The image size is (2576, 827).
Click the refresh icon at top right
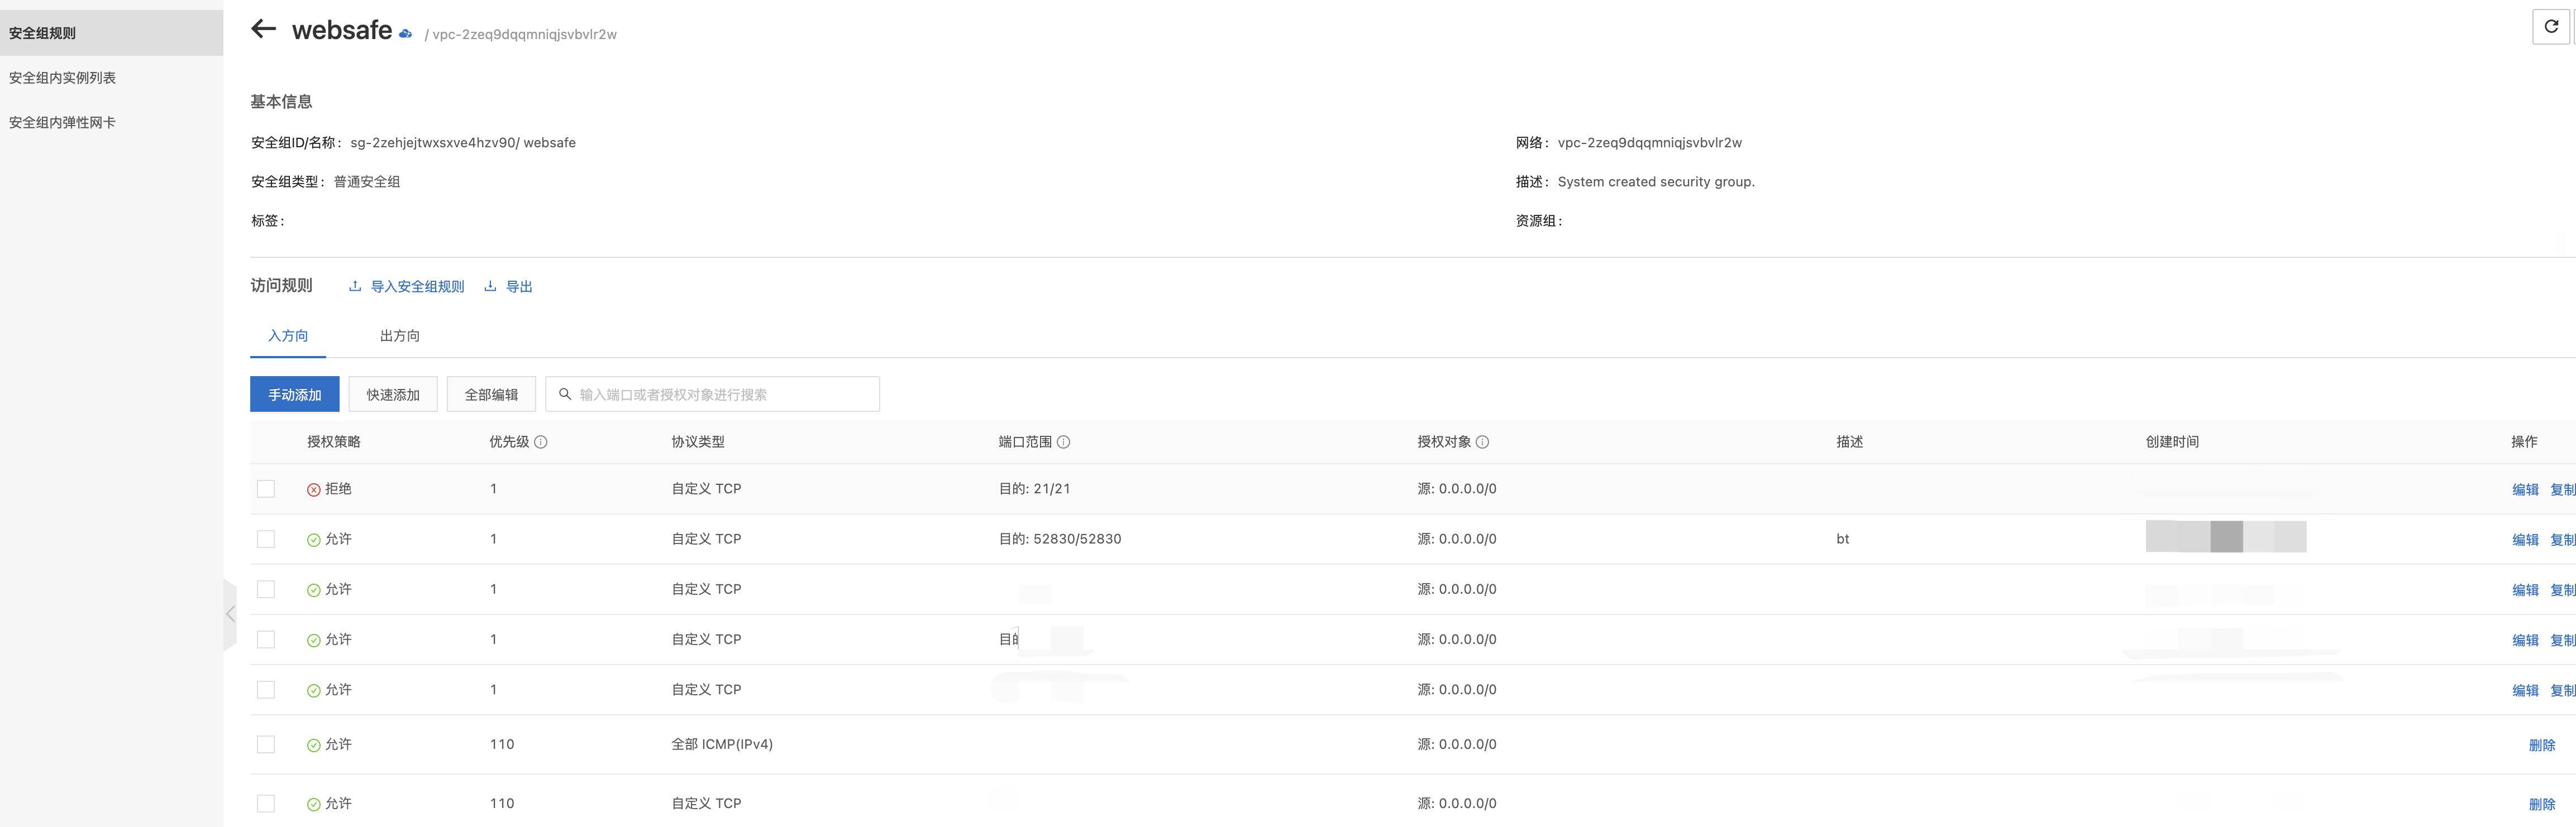coord(2551,27)
